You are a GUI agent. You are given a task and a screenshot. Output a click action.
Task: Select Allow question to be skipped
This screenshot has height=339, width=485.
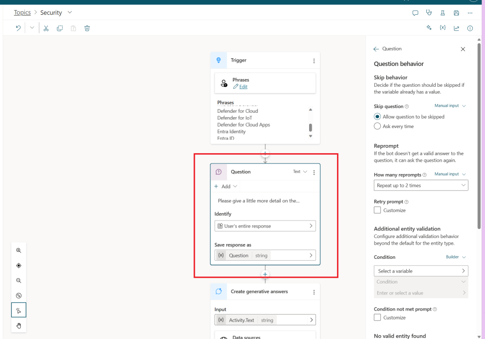[x=377, y=117]
